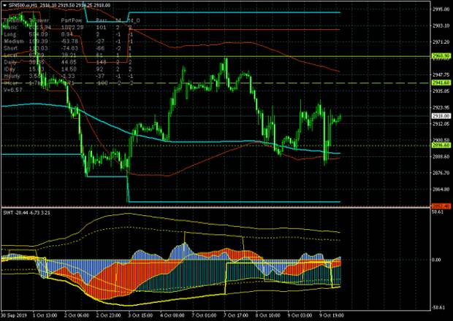The width and height of the screenshot is (453, 321).
Task: Click the Medium row label
Action: (14, 42)
